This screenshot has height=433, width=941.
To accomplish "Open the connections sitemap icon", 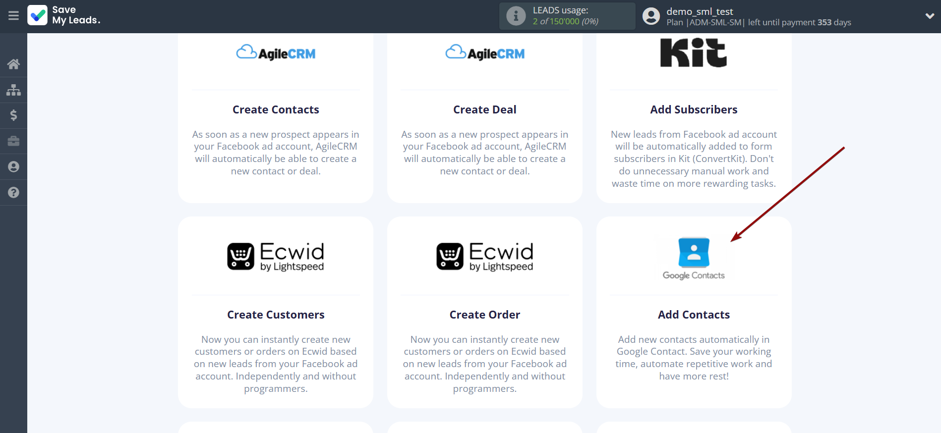I will [13, 90].
